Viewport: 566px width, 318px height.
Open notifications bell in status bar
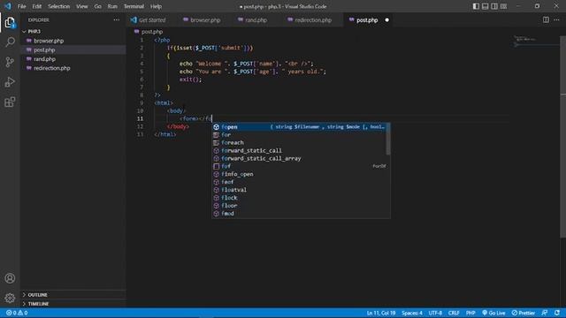pyautogui.click(x=557, y=313)
